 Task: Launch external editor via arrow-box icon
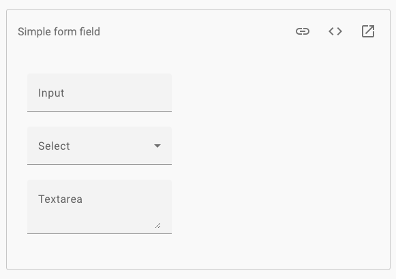[x=368, y=31]
